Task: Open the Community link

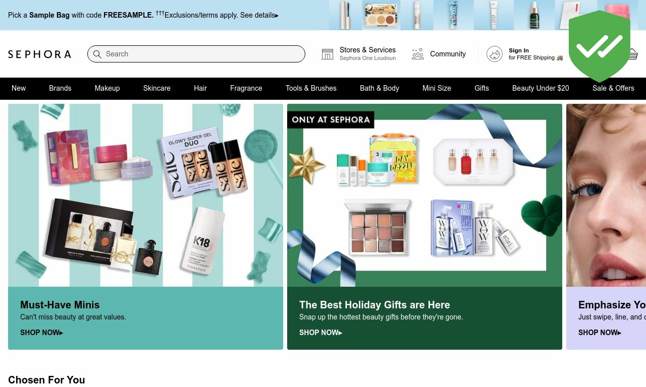Action: coord(448,54)
